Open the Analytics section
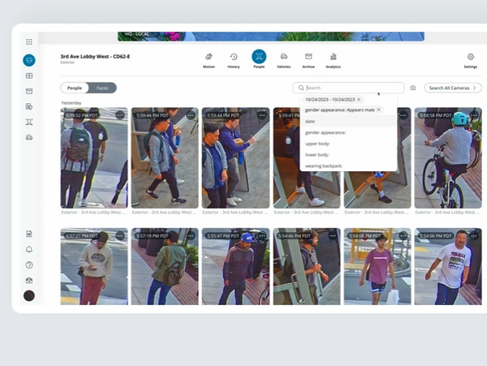The height and width of the screenshot is (366, 487). (333, 58)
